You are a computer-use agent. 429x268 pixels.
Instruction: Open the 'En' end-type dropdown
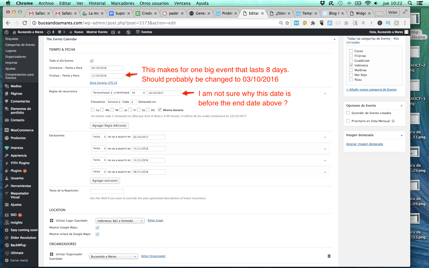[138, 93]
